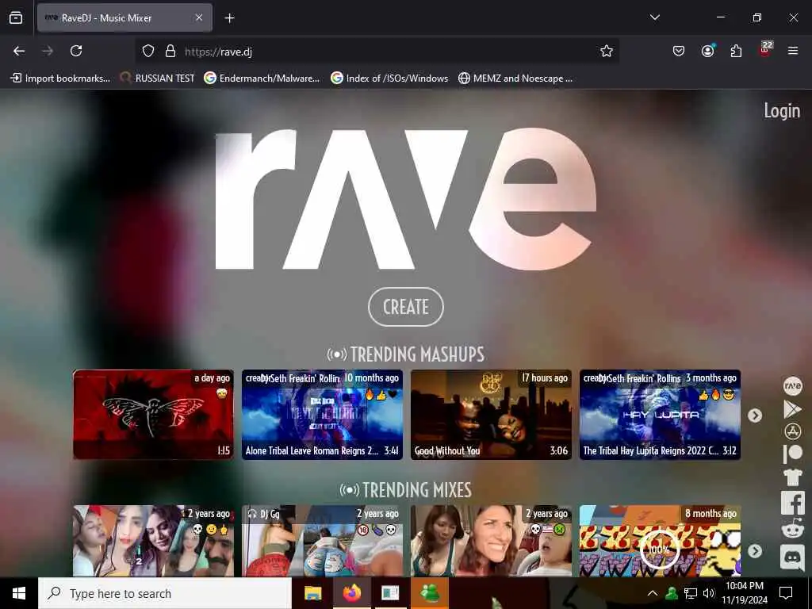Open Reddit sidebar icon
This screenshot has width=812, height=609.
coord(792,529)
